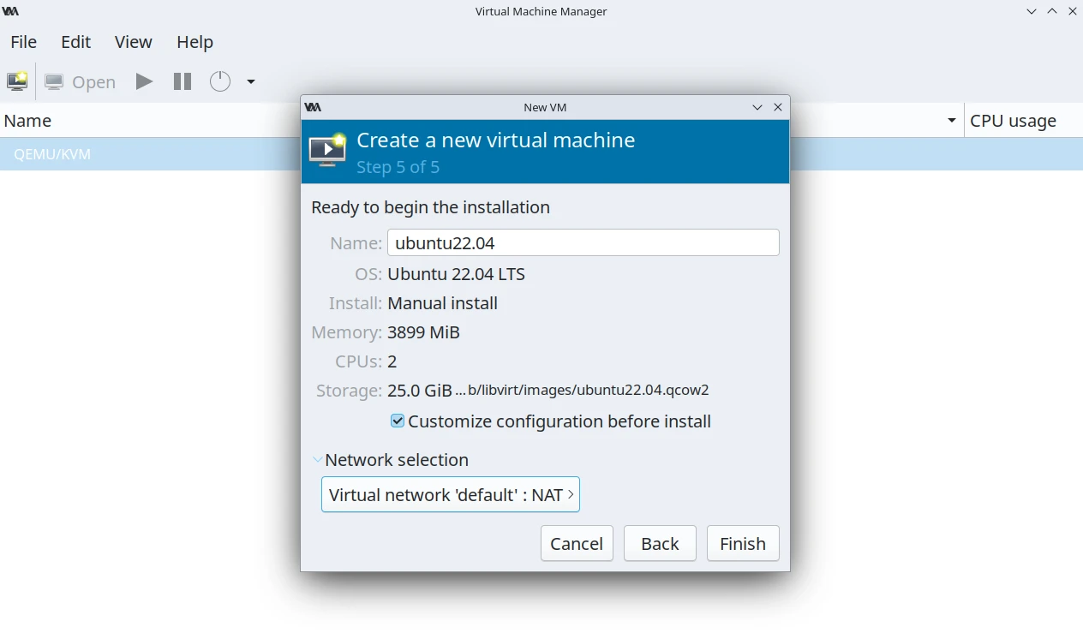The image size is (1083, 639).
Task: Click the New VM dialog window menu icon
Action: [314, 107]
